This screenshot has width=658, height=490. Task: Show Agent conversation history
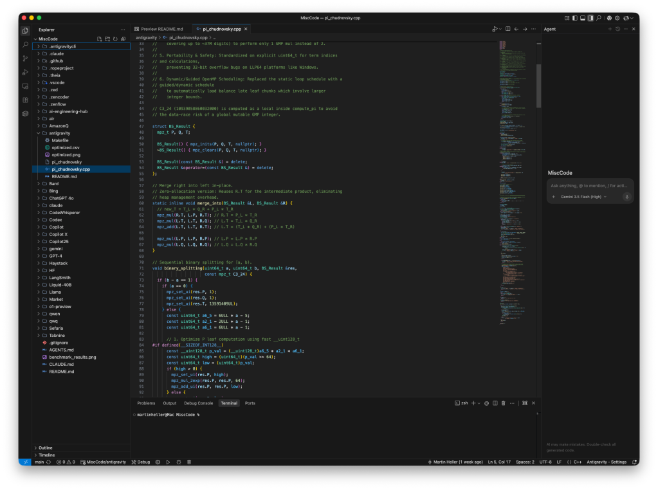click(x=617, y=29)
